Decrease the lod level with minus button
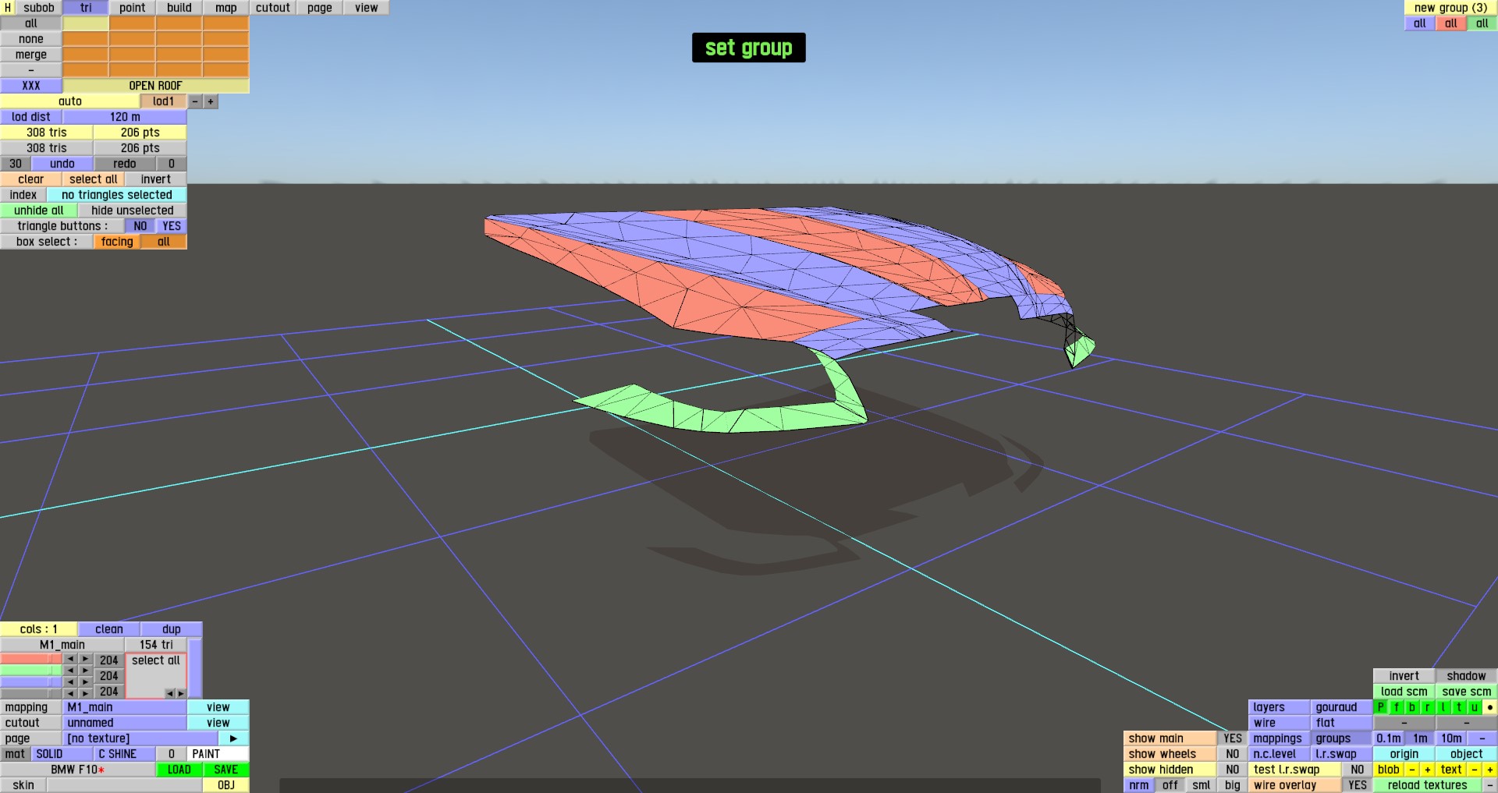This screenshot has height=793, width=1498. click(x=195, y=101)
